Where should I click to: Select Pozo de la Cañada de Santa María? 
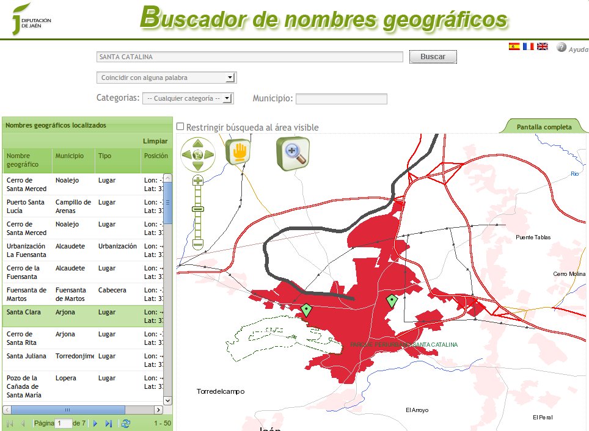click(83, 386)
